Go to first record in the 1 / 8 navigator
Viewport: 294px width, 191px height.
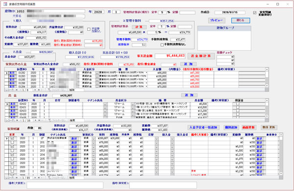(x=17, y=90)
